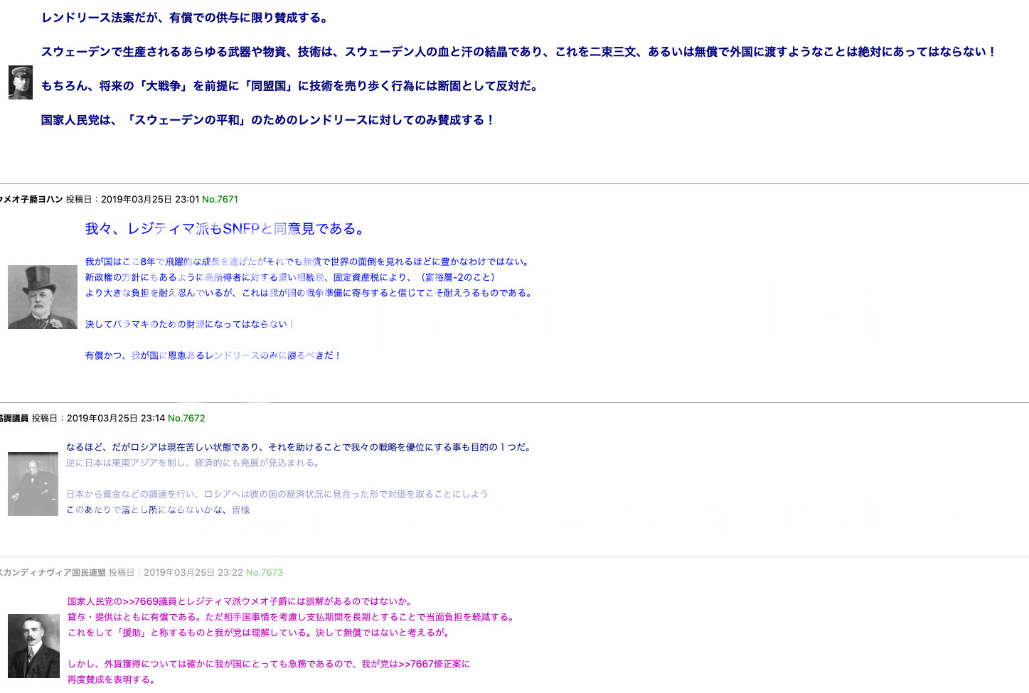Click post date 2019年03月25日 23:14
This screenshot has width=1029, height=693.
(x=116, y=419)
